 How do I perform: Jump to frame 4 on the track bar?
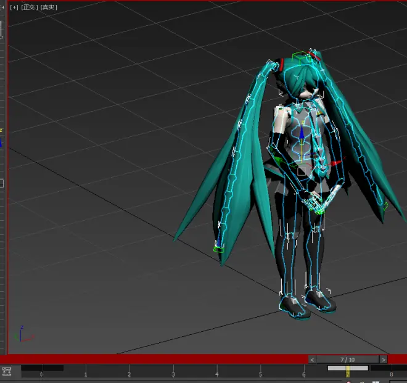(x=217, y=374)
